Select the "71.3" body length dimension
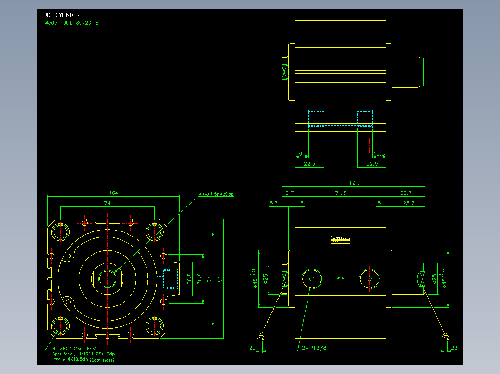Screen dimensions: 500x374 pyautogui.click(x=340, y=193)
